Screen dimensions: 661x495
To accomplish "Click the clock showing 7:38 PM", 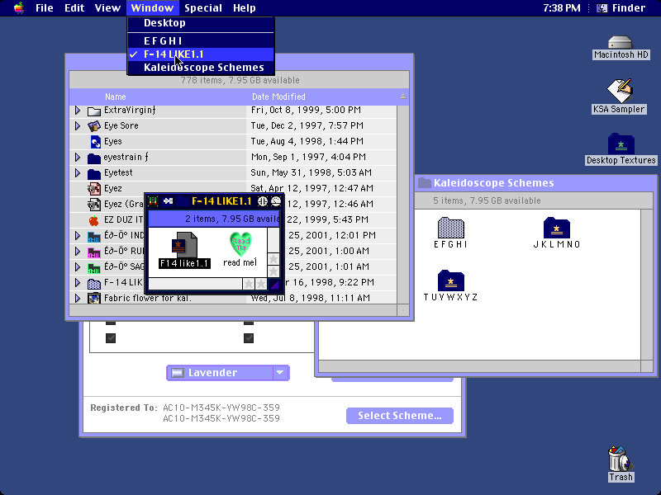I will [562, 8].
